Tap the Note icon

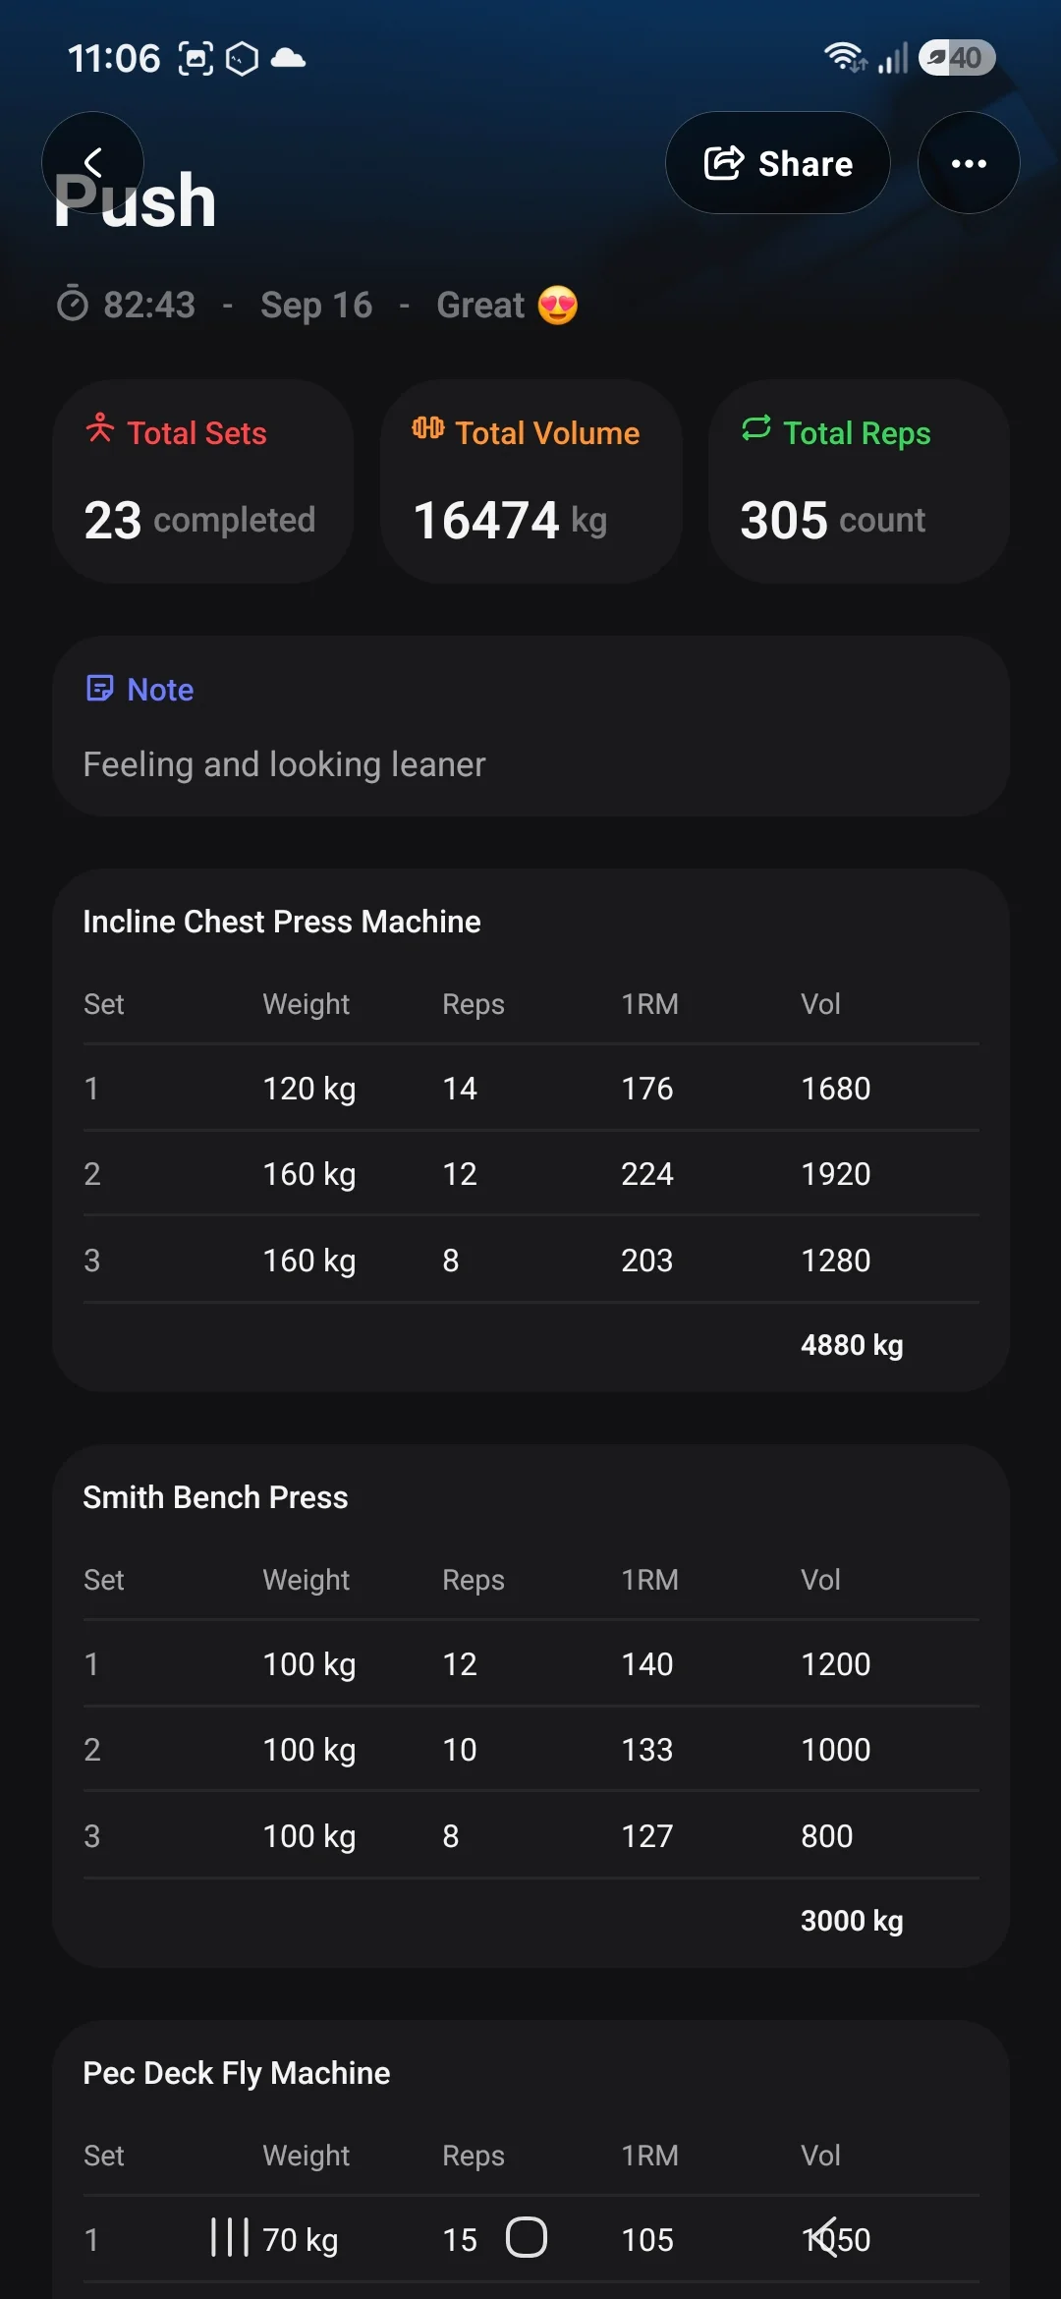click(x=100, y=689)
